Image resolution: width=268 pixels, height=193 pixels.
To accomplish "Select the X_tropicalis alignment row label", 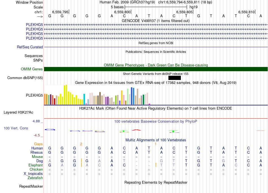I will coord(33,174).
